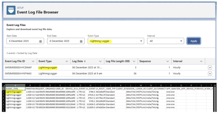
Task: Open row actions menu for 0ATdM00000JHYC8WAP
Action: [x=210, y=68]
